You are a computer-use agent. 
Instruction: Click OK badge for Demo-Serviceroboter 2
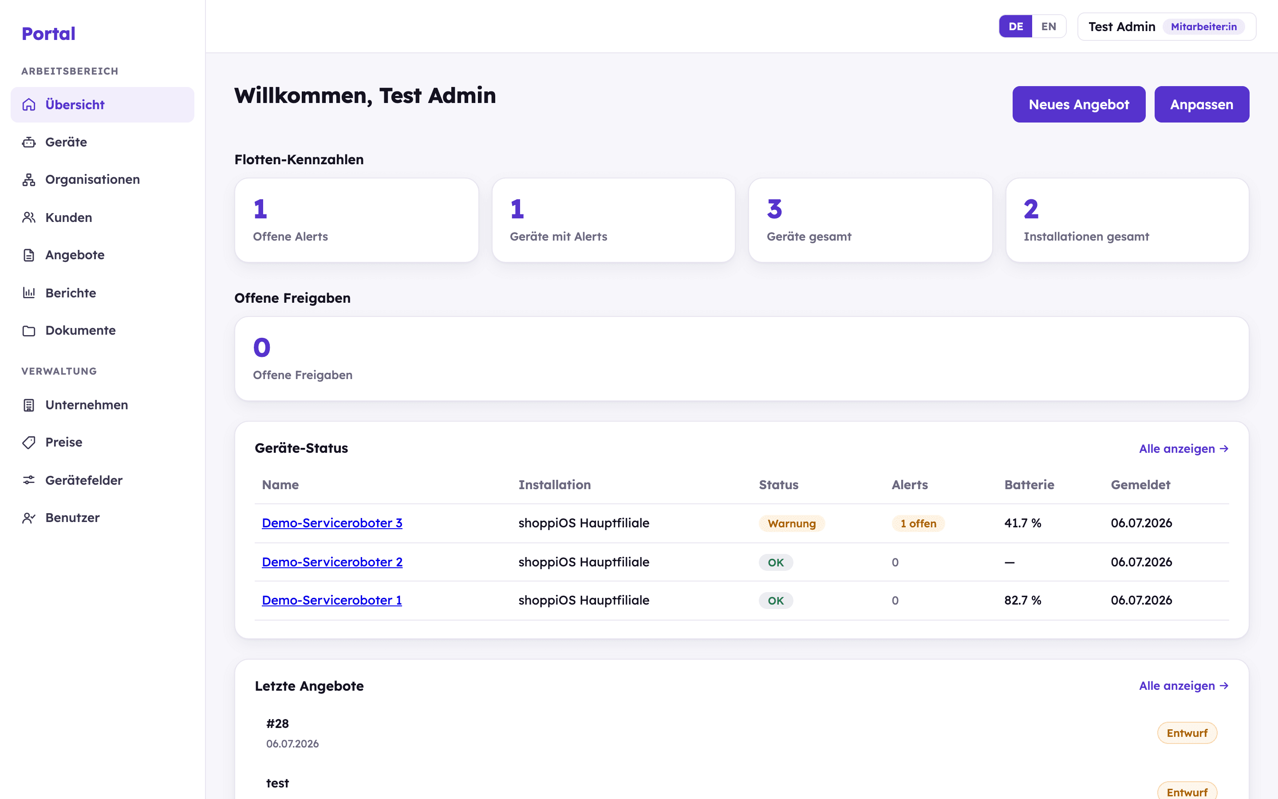pos(776,562)
